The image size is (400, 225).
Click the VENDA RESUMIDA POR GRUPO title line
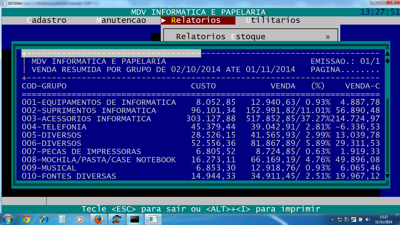click(x=163, y=70)
